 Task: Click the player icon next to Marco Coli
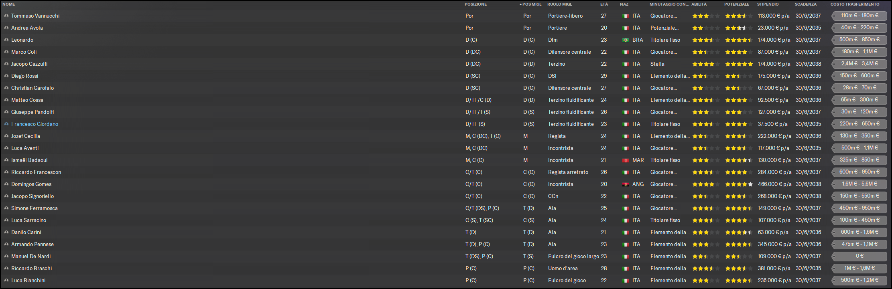(6, 52)
